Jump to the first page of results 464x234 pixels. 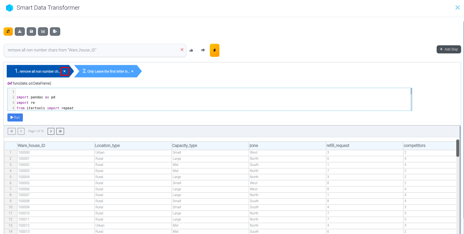(x=12, y=131)
